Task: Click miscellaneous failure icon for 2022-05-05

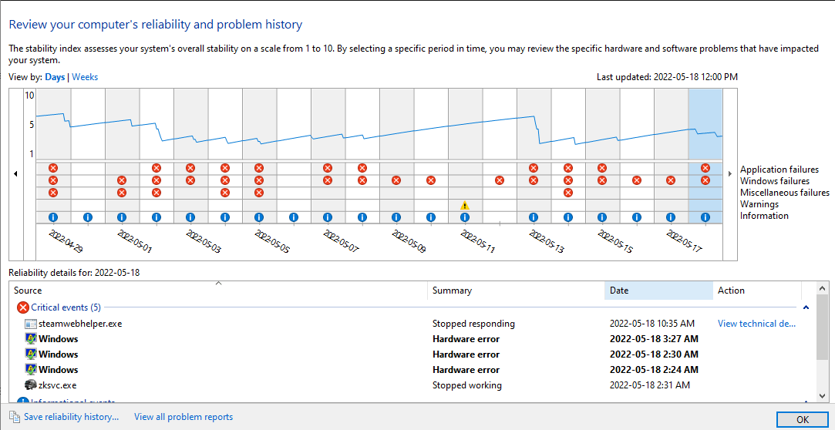Action: (259, 193)
